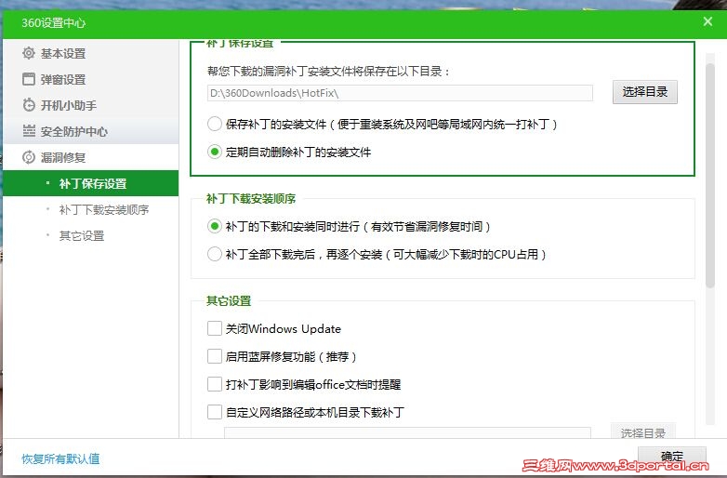The width and height of the screenshot is (727, 478).
Task: Select radio 补丁全部下载完后，再逐个安装
Action: [214, 254]
